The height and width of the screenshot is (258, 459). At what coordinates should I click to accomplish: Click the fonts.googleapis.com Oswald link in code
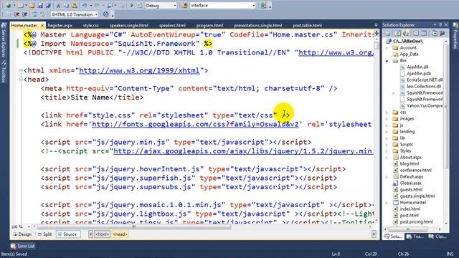[195, 124]
